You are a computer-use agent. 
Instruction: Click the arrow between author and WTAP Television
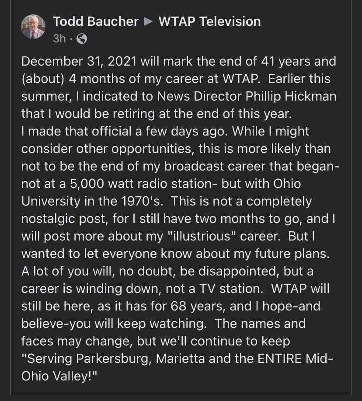[x=148, y=21]
